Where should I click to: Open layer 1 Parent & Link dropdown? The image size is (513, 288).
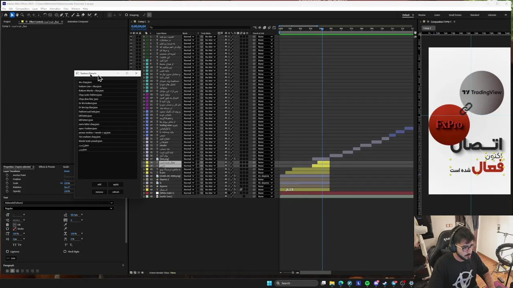coord(265,37)
